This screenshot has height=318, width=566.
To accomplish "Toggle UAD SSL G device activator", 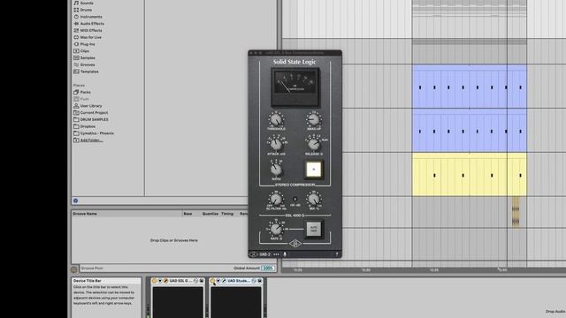I will pos(154,281).
